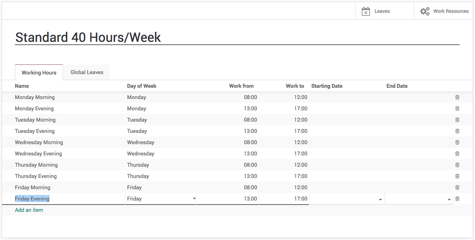Click trash icon for Tuesday Morning
The height and width of the screenshot is (240, 475).
click(457, 120)
